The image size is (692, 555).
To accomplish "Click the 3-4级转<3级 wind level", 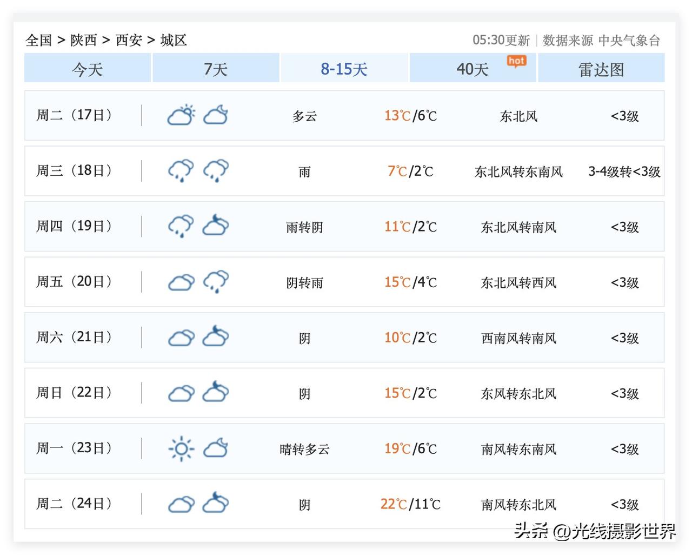I will tap(624, 172).
